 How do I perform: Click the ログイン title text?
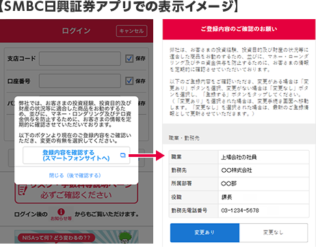point(76,31)
